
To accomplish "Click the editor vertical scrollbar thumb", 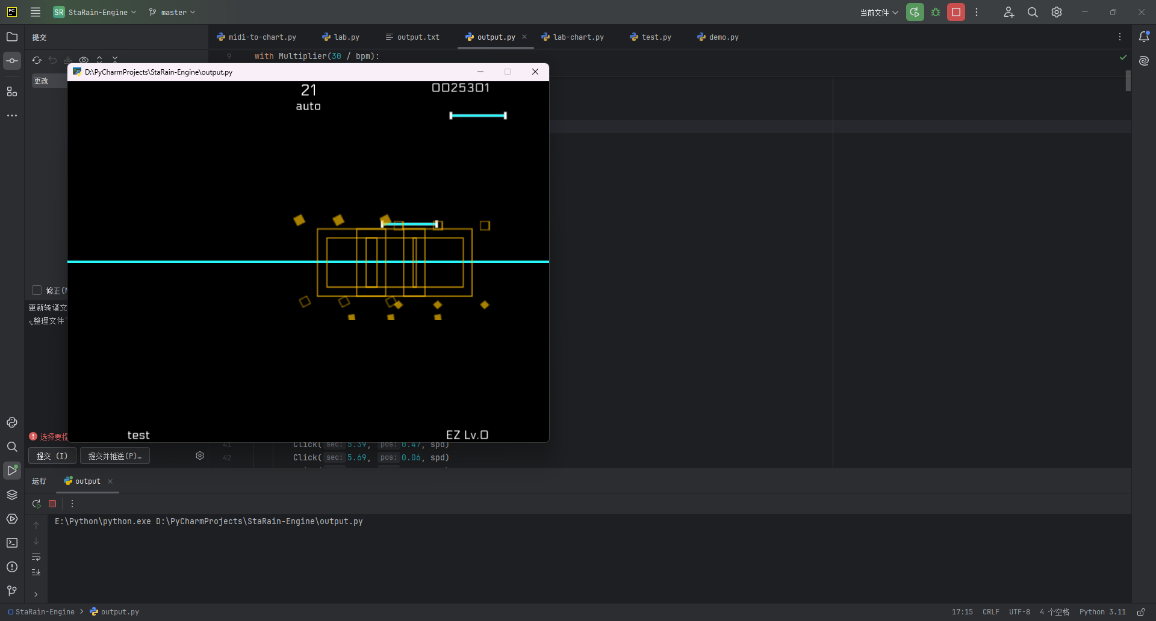I will click(x=1128, y=81).
